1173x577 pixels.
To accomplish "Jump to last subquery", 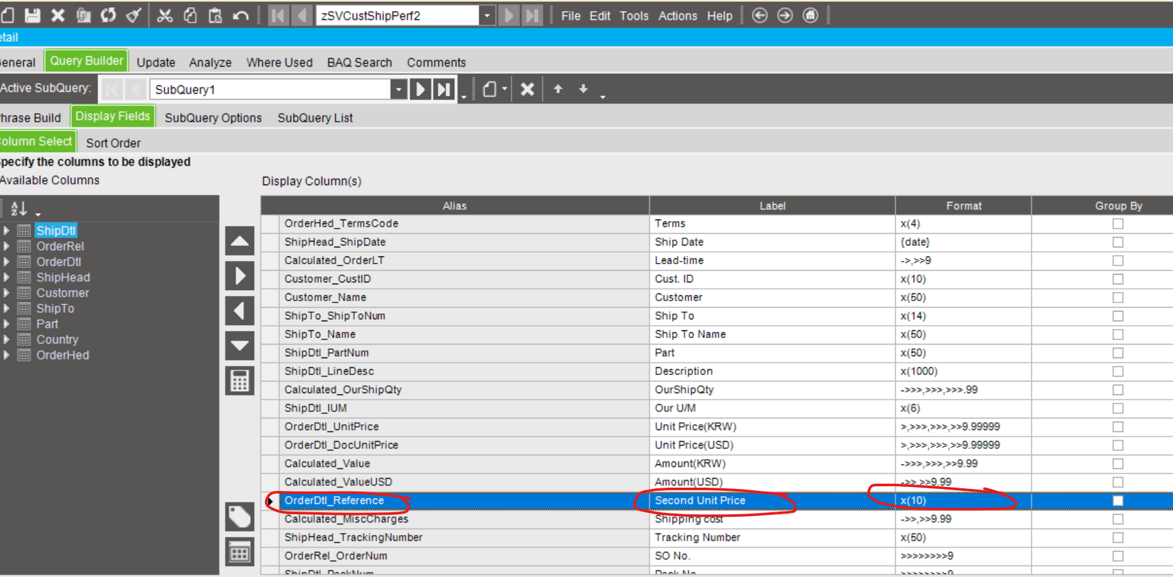I will (x=444, y=89).
